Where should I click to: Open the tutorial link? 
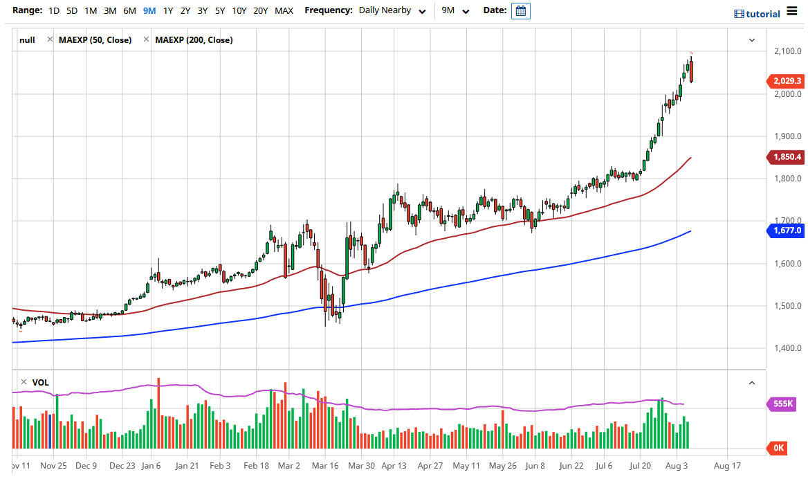[763, 15]
